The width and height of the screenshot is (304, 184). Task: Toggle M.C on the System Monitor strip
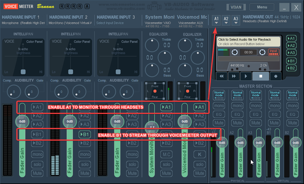166,154
